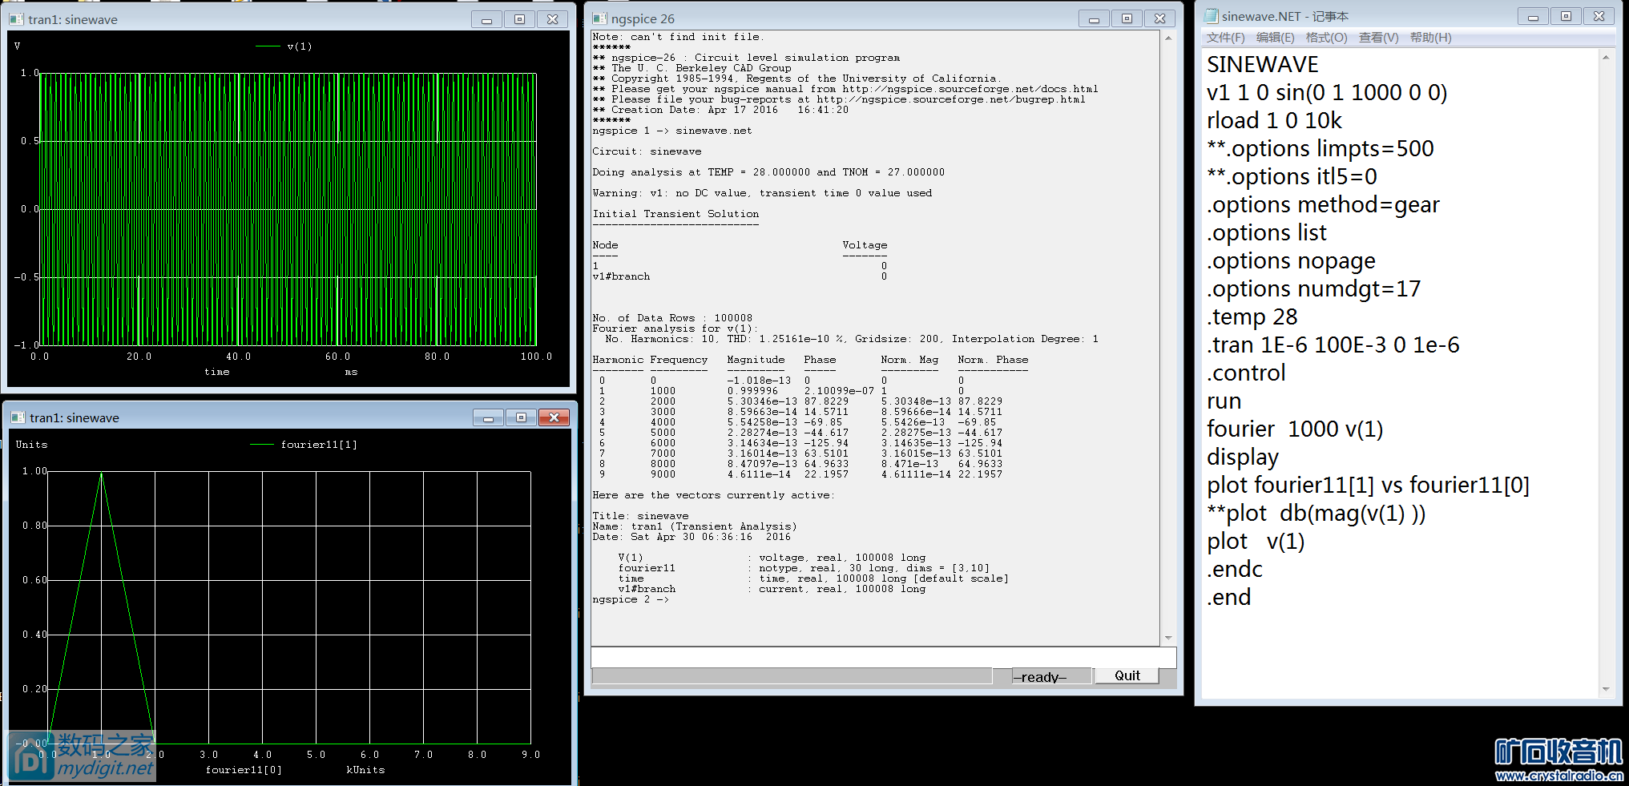The width and height of the screenshot is (1629, 786).
Task: Click the ngspice output scroll-down arrow
Action: (x=1168, y=638)
